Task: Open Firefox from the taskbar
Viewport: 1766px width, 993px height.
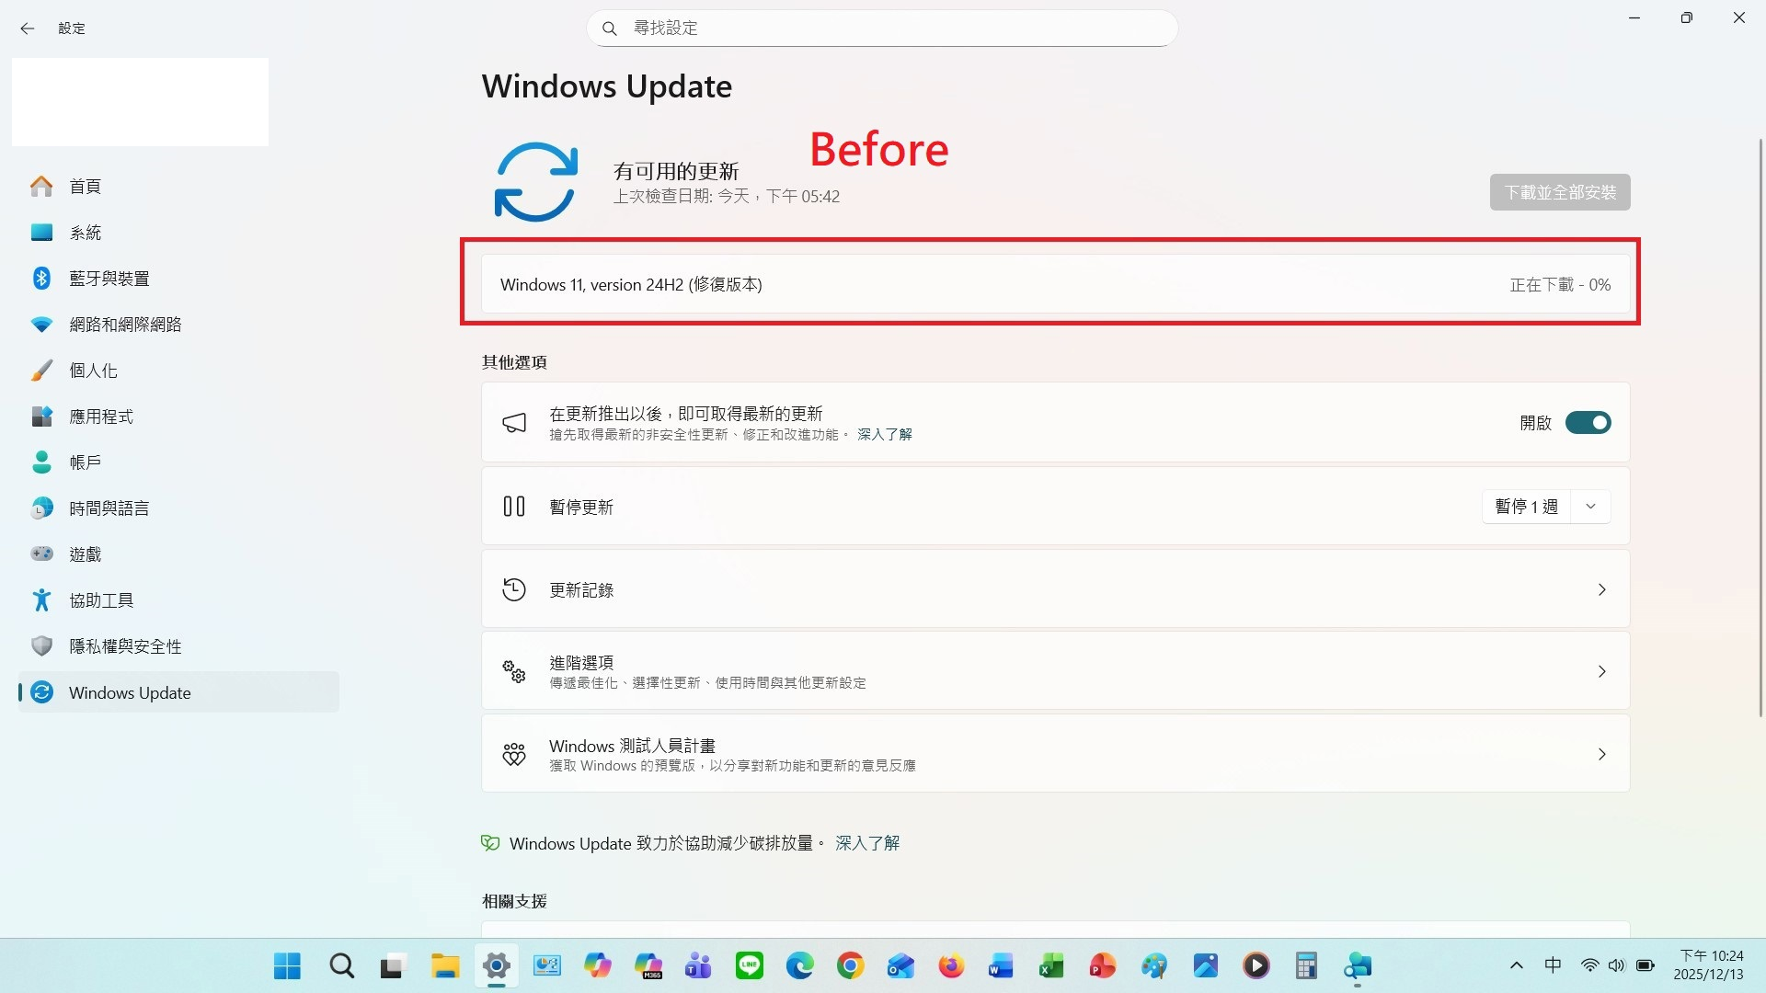Action: 951,965
